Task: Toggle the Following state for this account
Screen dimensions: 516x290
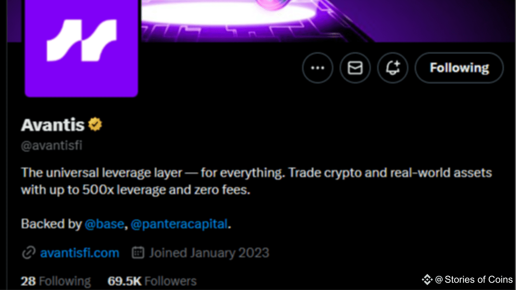Action: 459,68
